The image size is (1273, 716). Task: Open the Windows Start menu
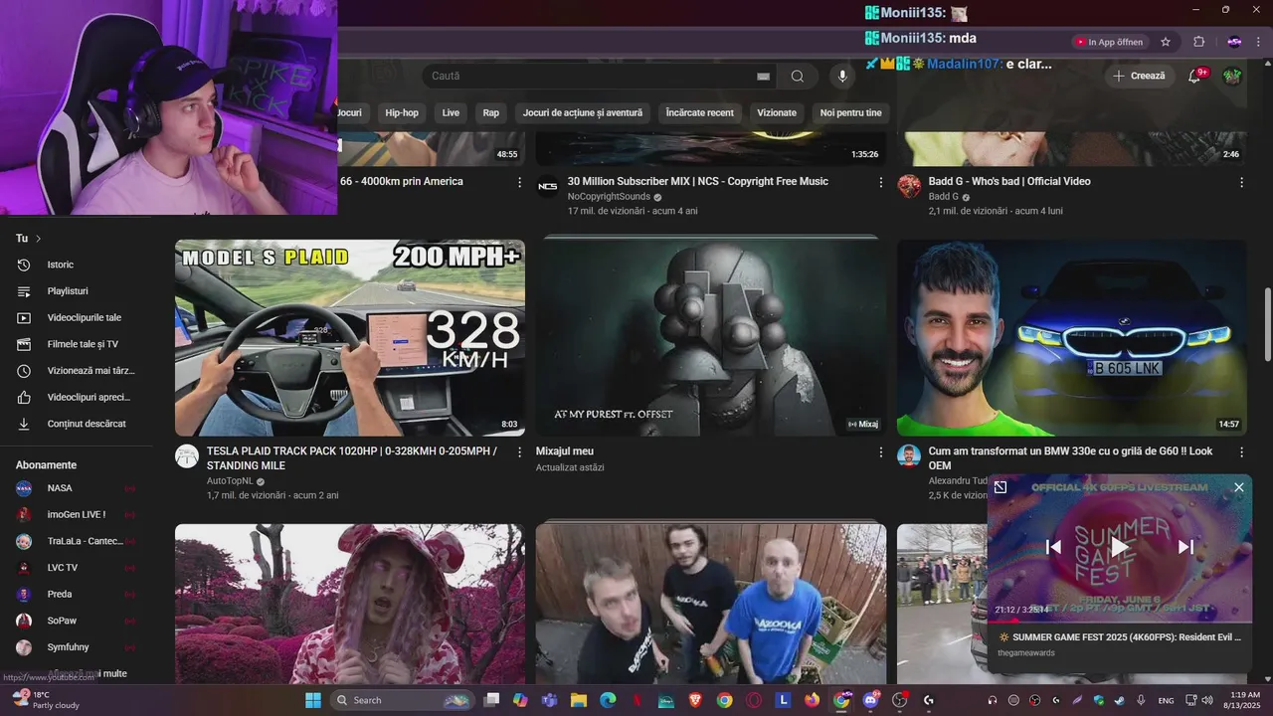tap(313, 700)
